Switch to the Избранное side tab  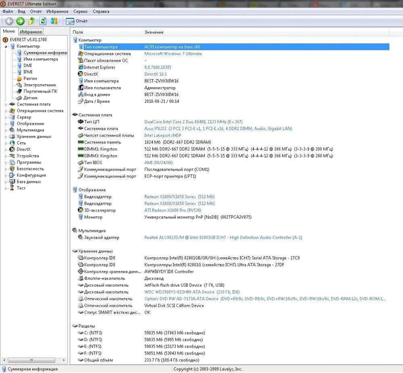31,32
